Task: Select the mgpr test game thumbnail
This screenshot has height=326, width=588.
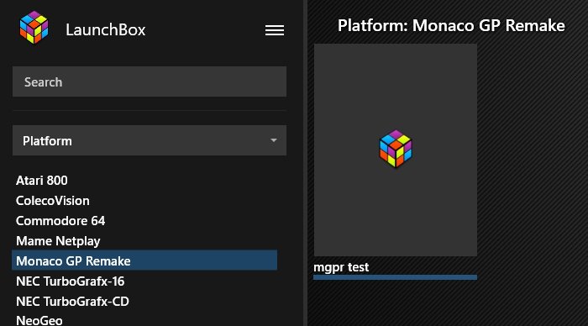Action: (x=396, y=150)
